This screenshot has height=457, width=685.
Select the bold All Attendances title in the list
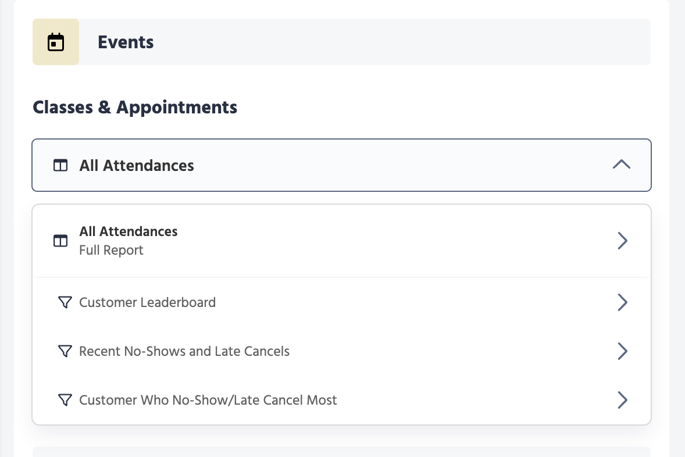(129, 231)
